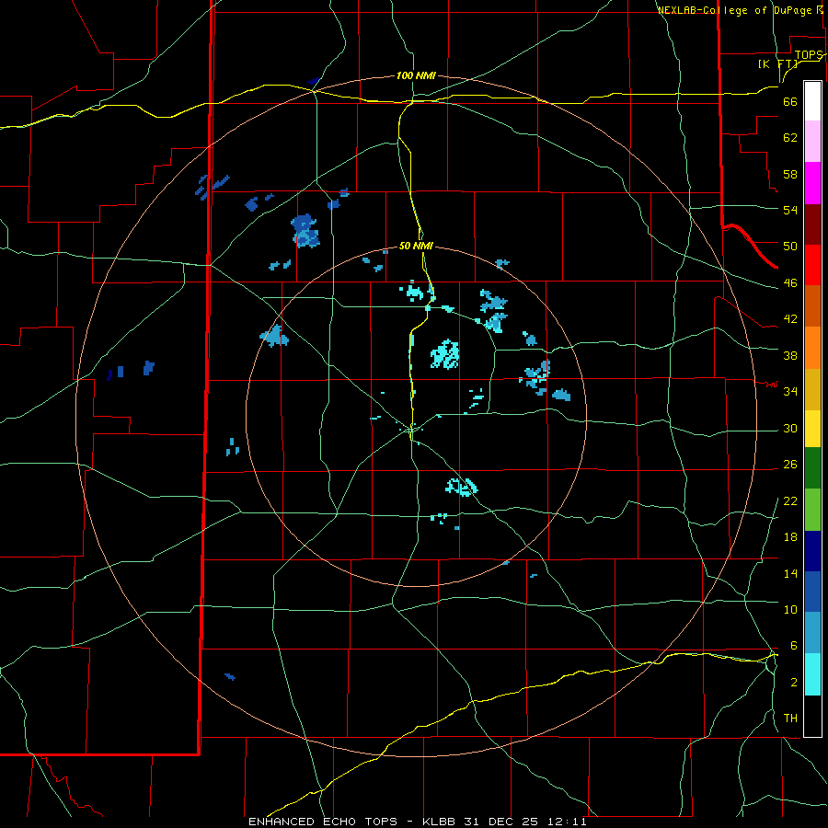Click the legend value 58
The height and width of the screenshot is (828, 828).
click(x=790, y=174)
